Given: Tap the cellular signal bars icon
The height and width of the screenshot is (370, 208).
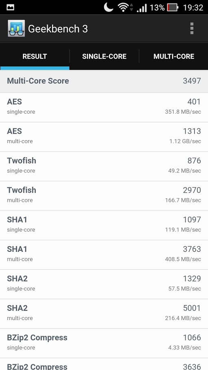Looking at the screenshot, I should click(x=142, y=8).
